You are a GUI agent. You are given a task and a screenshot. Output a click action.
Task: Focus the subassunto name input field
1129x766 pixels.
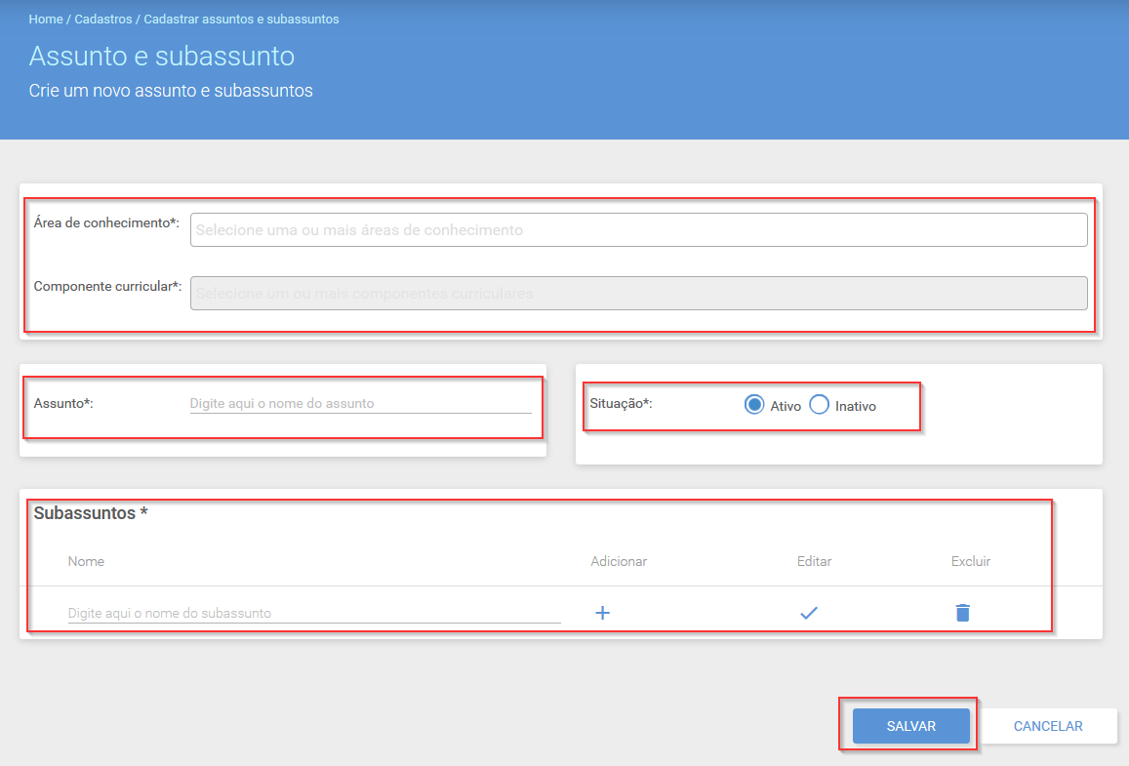pos(314,613)
